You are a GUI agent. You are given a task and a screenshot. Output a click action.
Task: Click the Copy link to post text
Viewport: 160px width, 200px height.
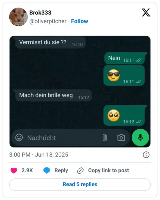(108, 171)
